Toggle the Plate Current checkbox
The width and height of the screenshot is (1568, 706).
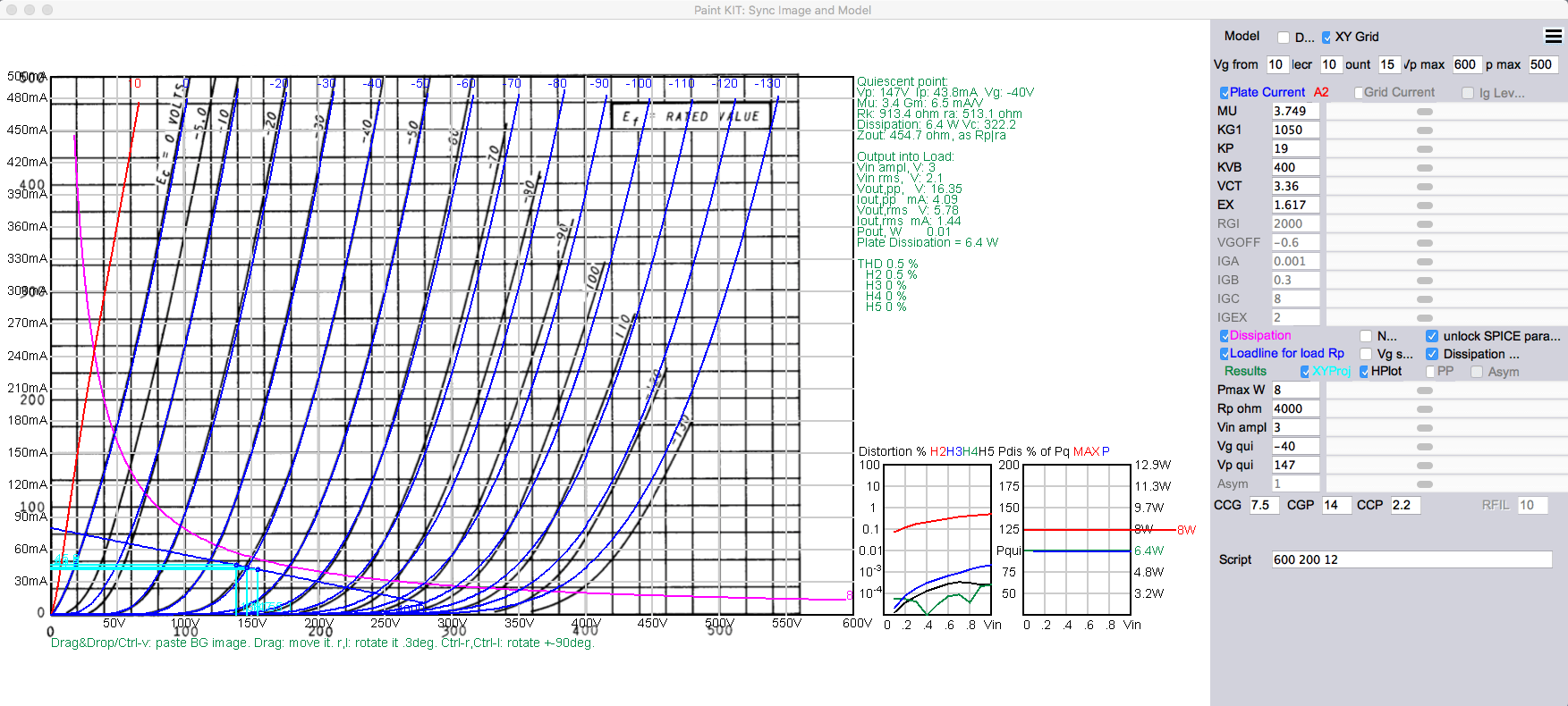tap(1225, 93)
